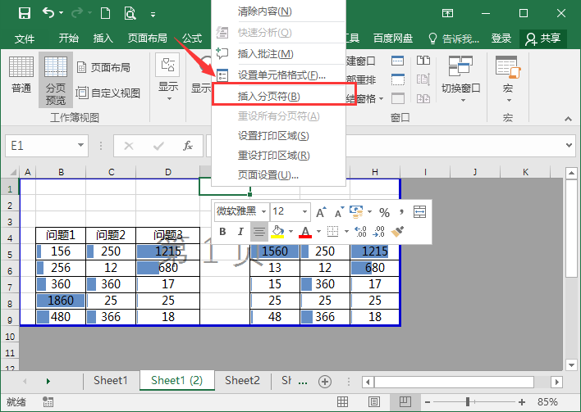Image resolution: width=581 pixels, height=412 pixels.
Task: Toggle Bold in the mini toolbar
Action: pos(222,232)
